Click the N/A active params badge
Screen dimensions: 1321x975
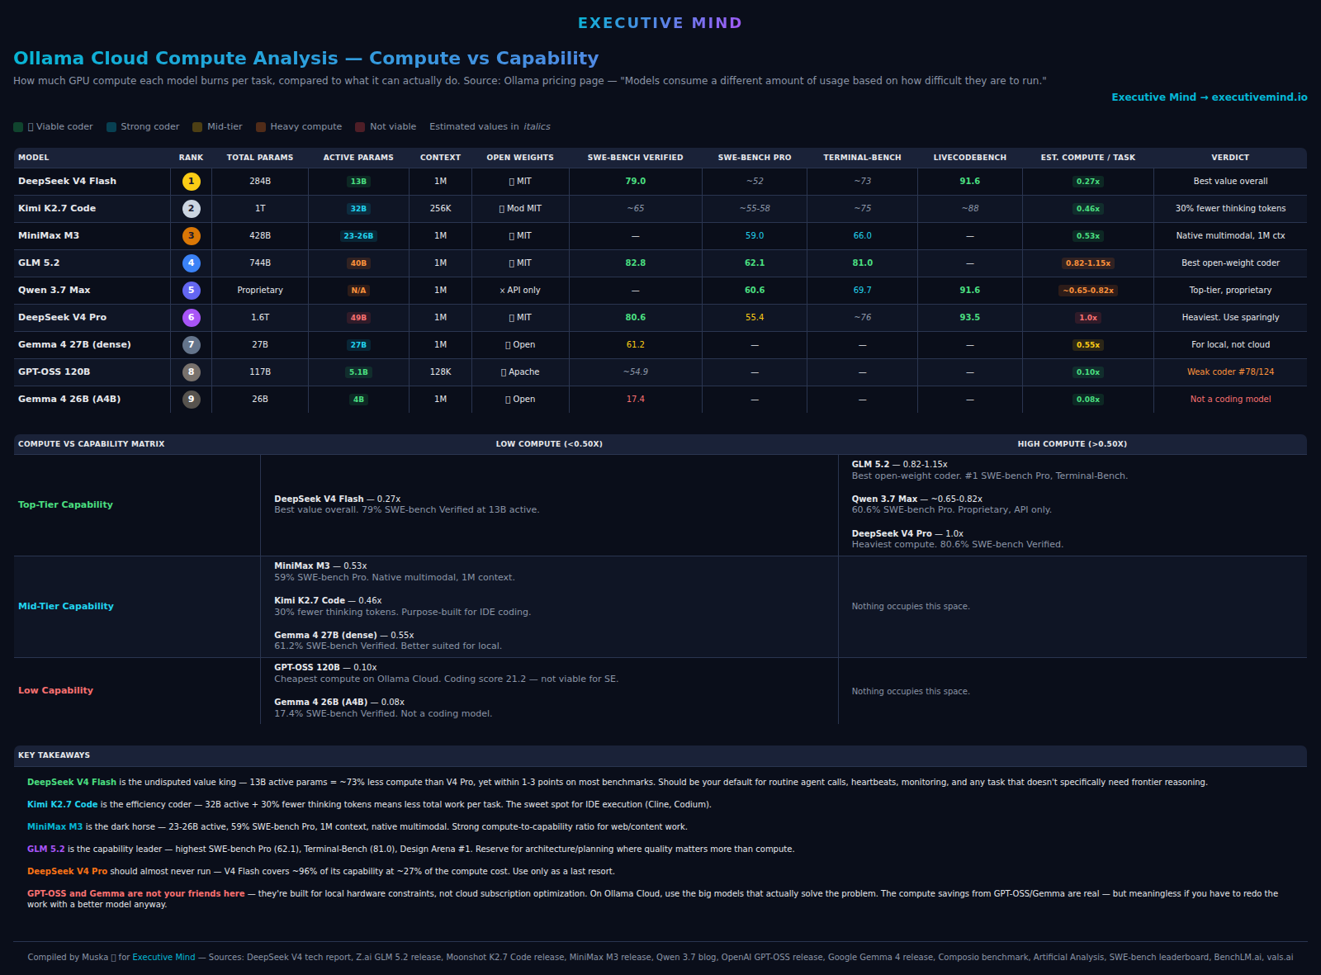tap(358, 291)
